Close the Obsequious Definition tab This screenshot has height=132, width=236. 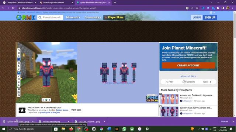[x=36, y=3]
